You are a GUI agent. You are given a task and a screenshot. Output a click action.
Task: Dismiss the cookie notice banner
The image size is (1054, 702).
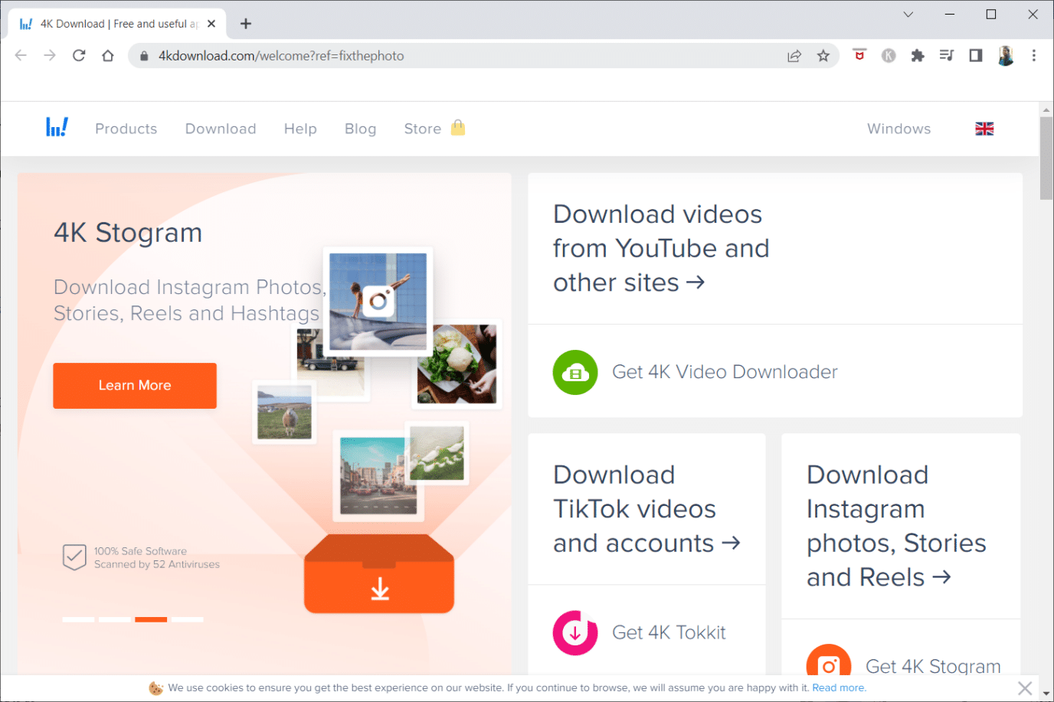1025,688
